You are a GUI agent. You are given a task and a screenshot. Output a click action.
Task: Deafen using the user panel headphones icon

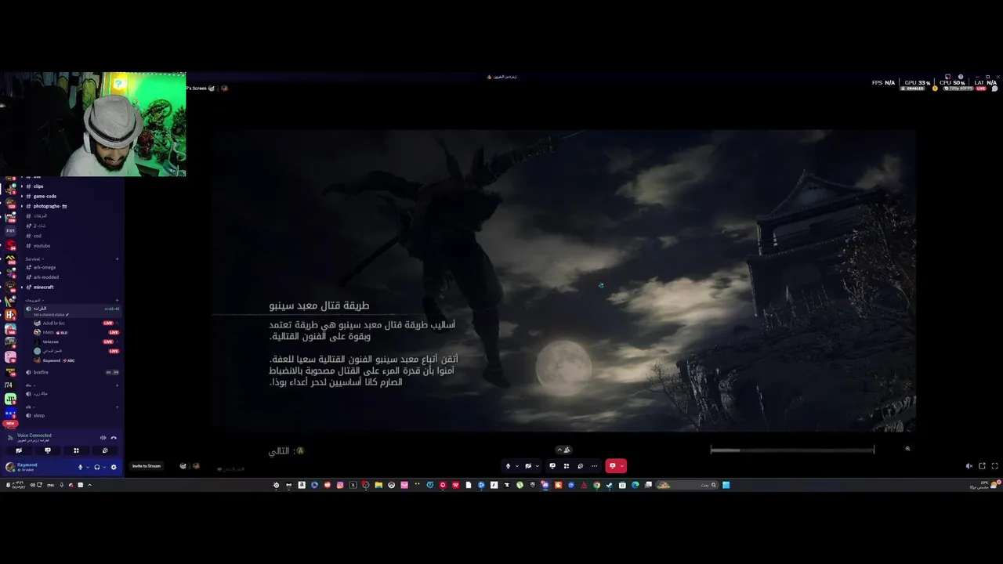97,467
